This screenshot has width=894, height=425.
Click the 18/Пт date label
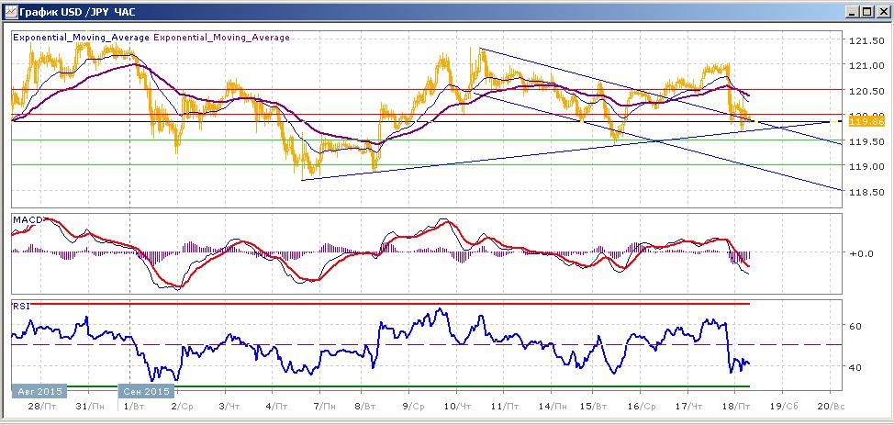[x=735, y=406]
